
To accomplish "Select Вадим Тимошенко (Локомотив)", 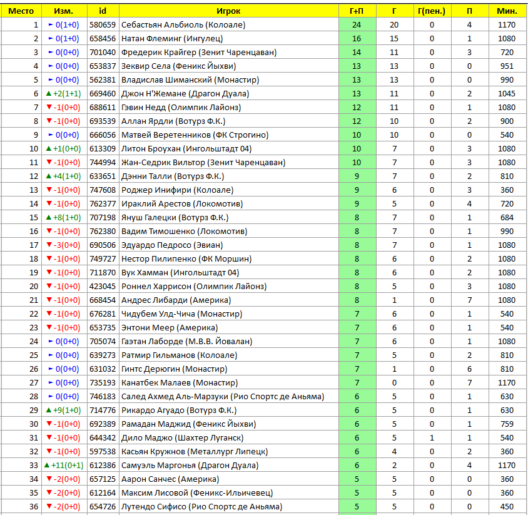I will (184, 232).
